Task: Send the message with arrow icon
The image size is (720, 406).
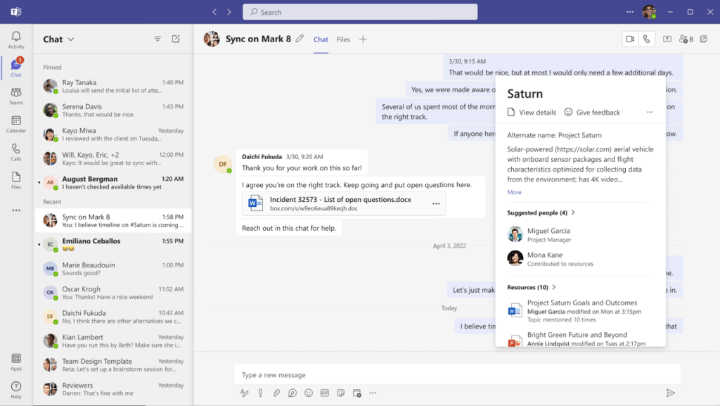Action: 670,393
